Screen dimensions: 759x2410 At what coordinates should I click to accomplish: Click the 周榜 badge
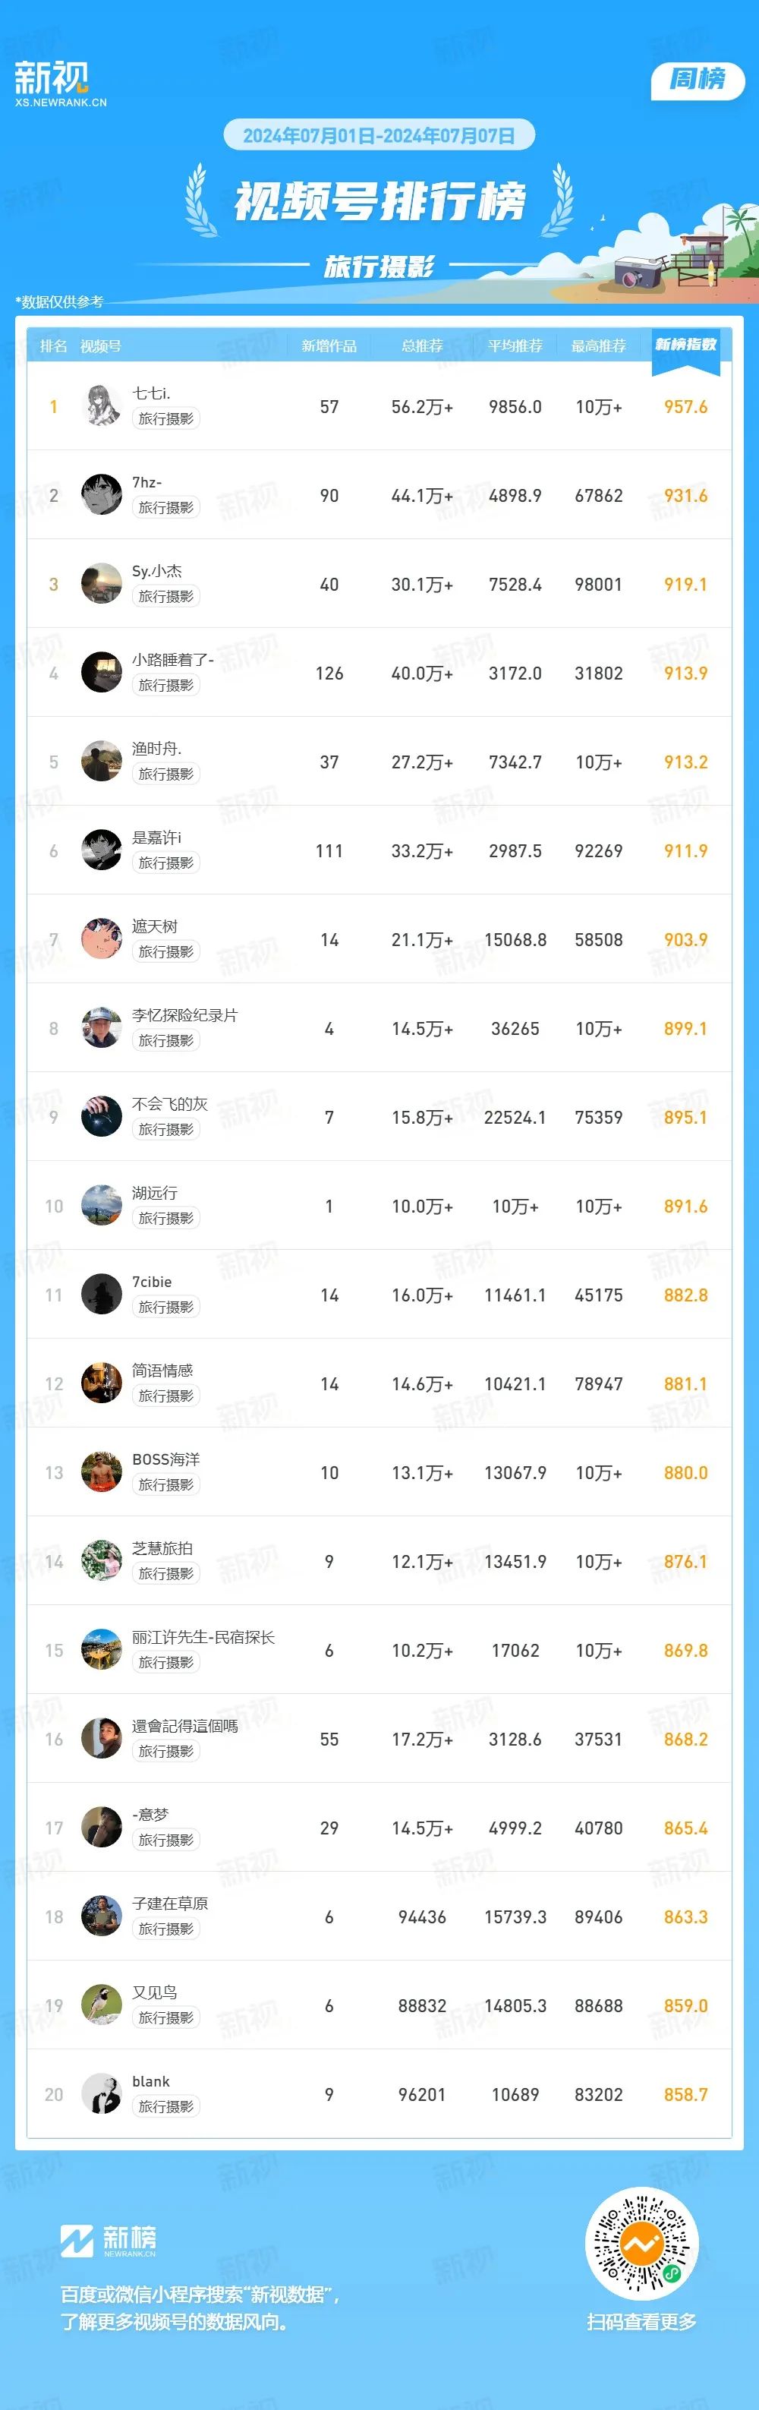coord(698,80)
